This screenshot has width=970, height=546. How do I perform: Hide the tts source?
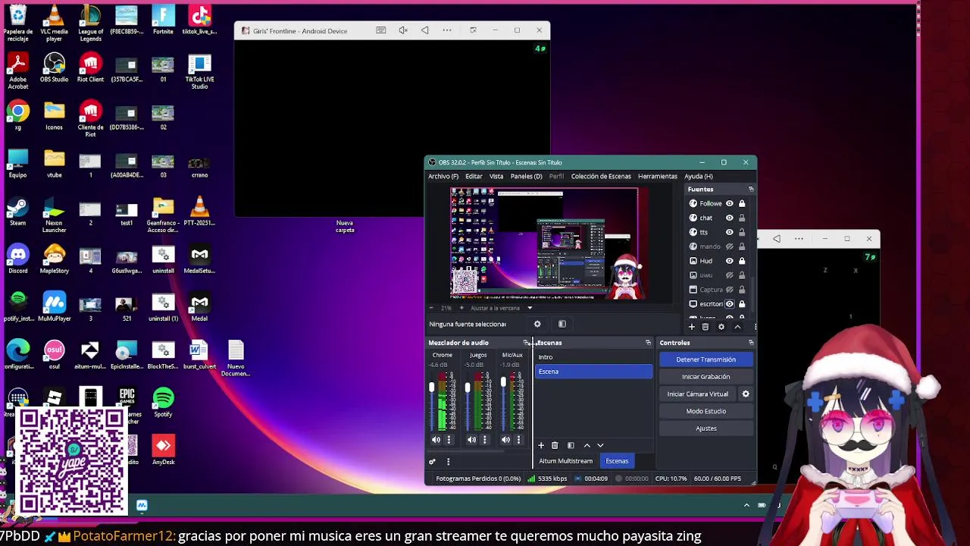pos(730,232)
